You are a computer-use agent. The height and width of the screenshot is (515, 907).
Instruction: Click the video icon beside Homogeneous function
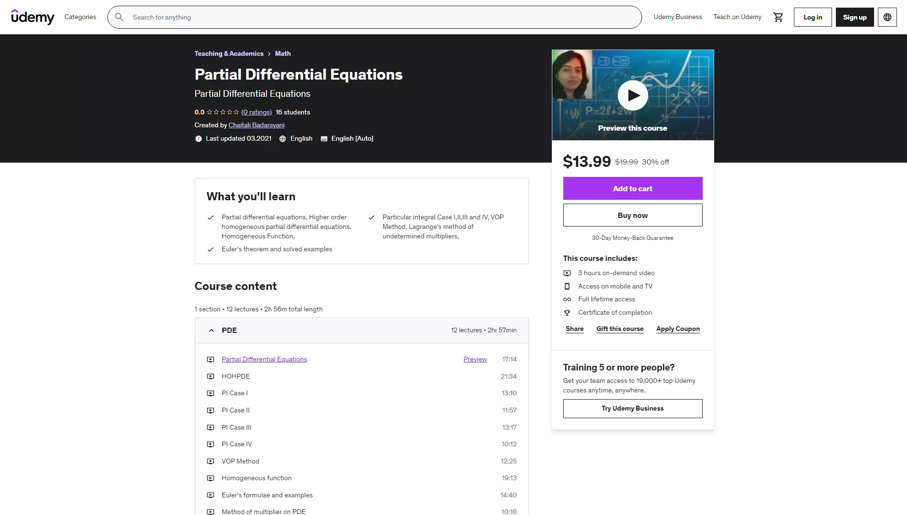(x=211, y=478)
